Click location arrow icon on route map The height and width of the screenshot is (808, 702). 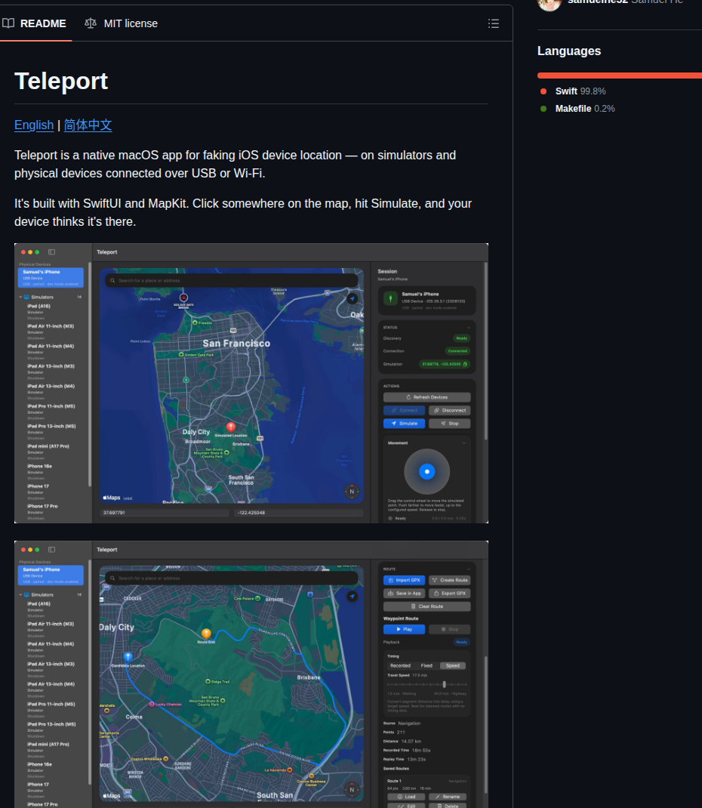(x=353, y=597)
